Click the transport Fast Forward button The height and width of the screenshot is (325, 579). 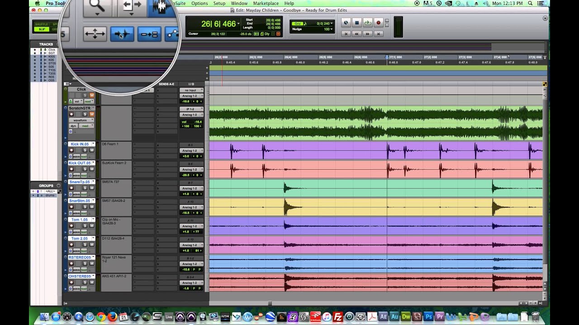pyautogui.click(x=368, y=33)
